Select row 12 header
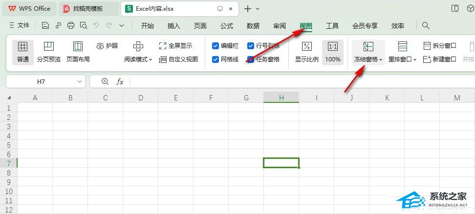 (8, 210)
